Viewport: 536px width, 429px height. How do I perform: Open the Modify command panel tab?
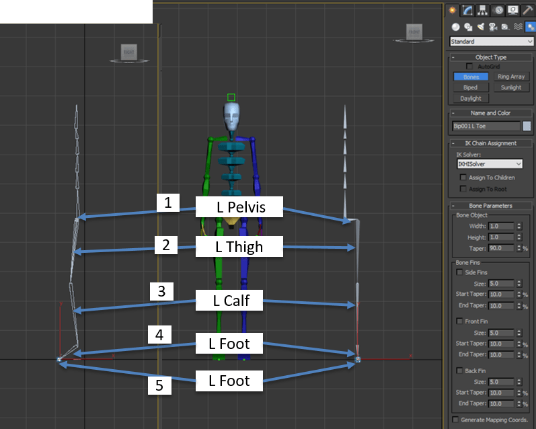466,10
